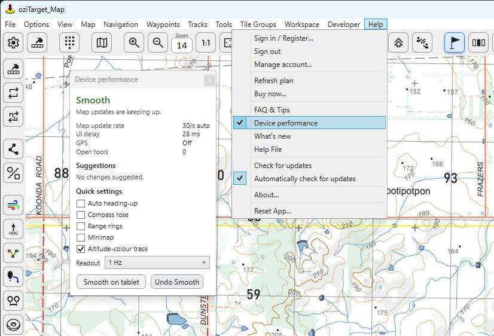
Task: Zoom out with magnifier minus icon
Action: (x=158, y=42)
